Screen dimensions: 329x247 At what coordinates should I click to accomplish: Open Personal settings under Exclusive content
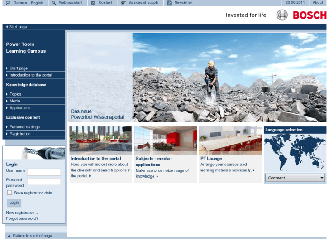(24, 127)
